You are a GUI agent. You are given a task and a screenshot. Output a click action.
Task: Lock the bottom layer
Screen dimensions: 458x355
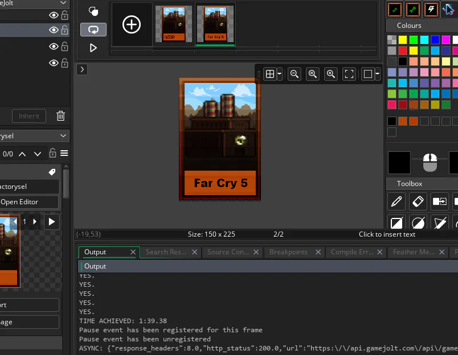(x=64, y=63)
